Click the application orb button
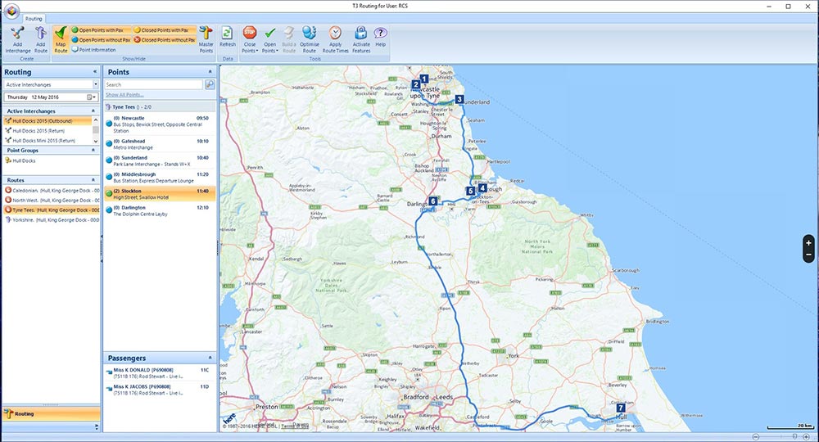This screenshot has height=442, width=819. point(11,11)
